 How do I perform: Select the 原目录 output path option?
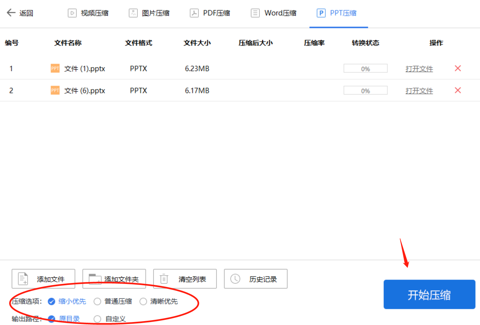coord(64,319)
